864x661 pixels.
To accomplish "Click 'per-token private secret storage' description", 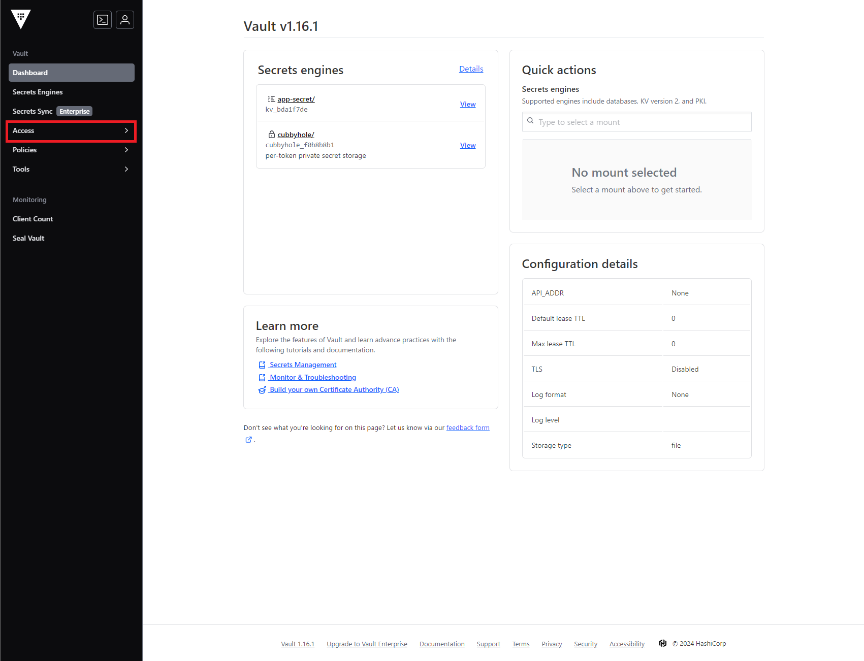I will tap(315, 155).
